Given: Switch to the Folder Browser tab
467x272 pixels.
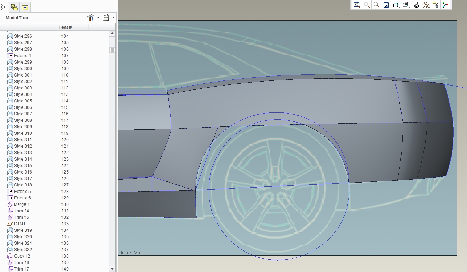Looking at the screenshot, I should click(x=14, y=7).
